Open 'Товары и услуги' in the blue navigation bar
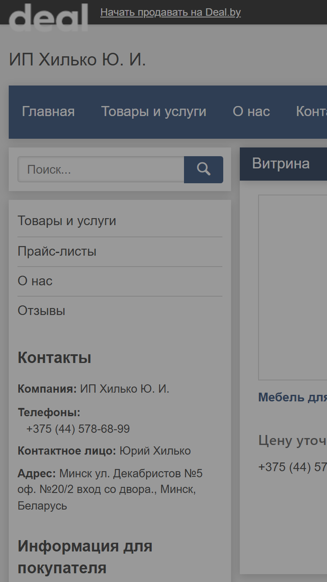The width and height of the screenshot is (327, 582). pyautogui.click(x=153, y=112)
